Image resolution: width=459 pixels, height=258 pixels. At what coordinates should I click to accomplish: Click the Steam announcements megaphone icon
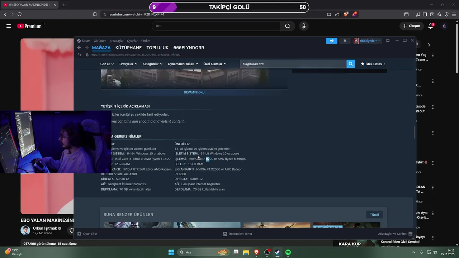pos(331,41)
